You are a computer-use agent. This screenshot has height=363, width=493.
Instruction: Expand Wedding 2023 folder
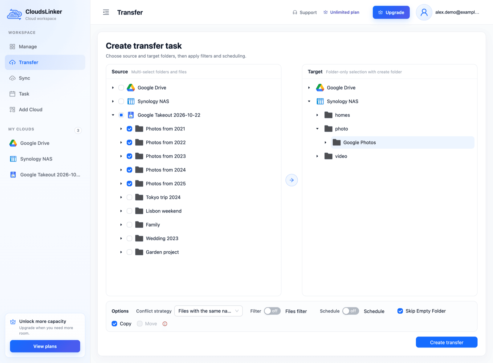[121, 238]
